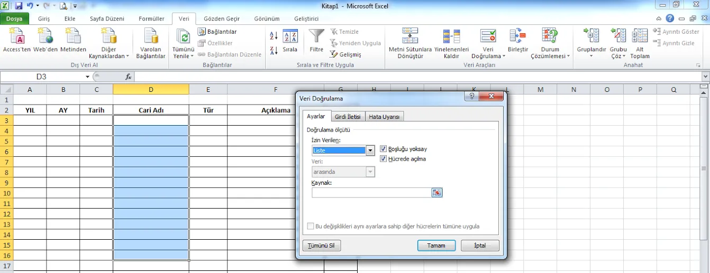The image size is (710, 273).
Task: Uncheck the Hücrede açılma checkbox
Action: [x=384, y=159]
